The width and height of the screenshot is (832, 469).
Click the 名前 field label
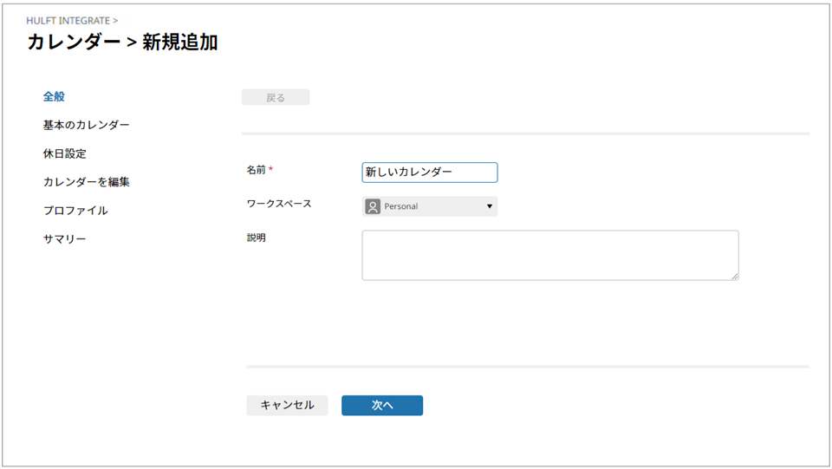[256, 171]
